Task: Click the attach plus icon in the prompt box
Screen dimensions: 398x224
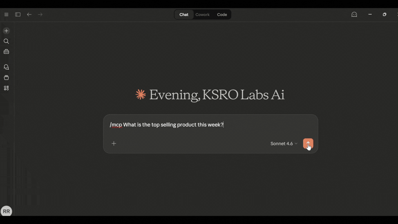Action: tap(114, 143)
